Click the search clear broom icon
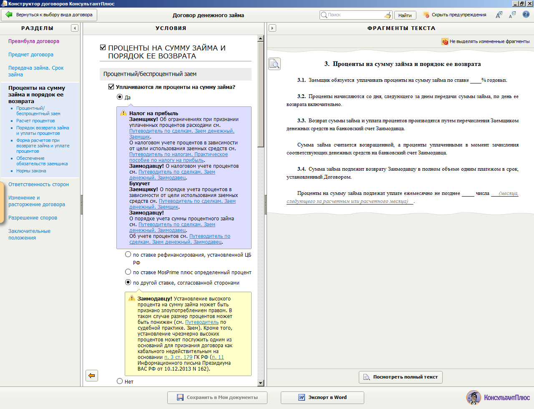The image size is (534, 409). pyautogui.click(x=388, y=15)
